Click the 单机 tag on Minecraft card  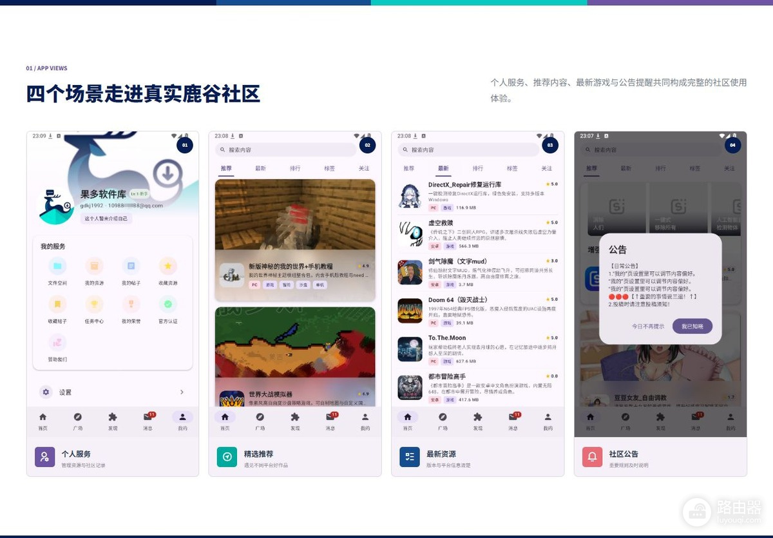pos(320,284)
